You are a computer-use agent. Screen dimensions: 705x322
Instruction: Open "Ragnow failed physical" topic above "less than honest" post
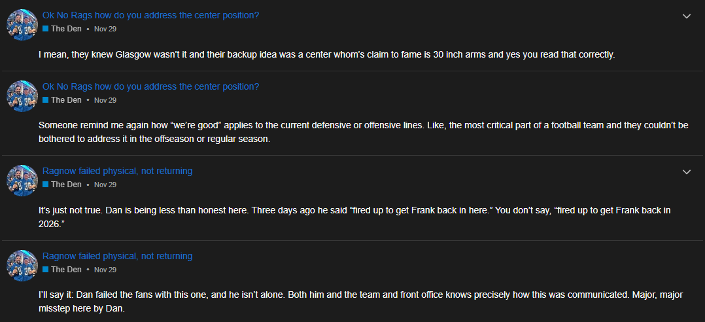pos(117,171)
